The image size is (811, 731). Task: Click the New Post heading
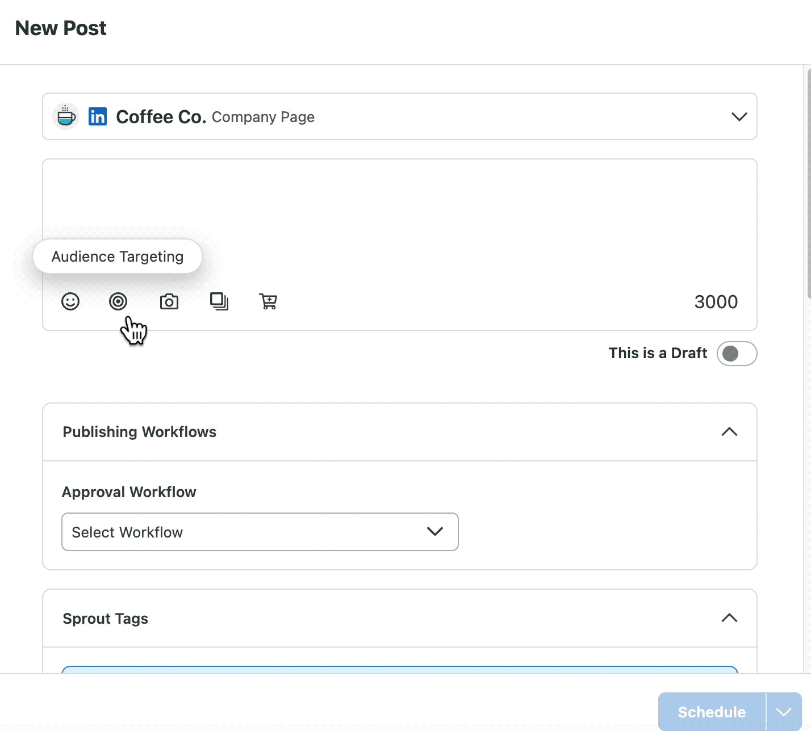pos(60,28)
